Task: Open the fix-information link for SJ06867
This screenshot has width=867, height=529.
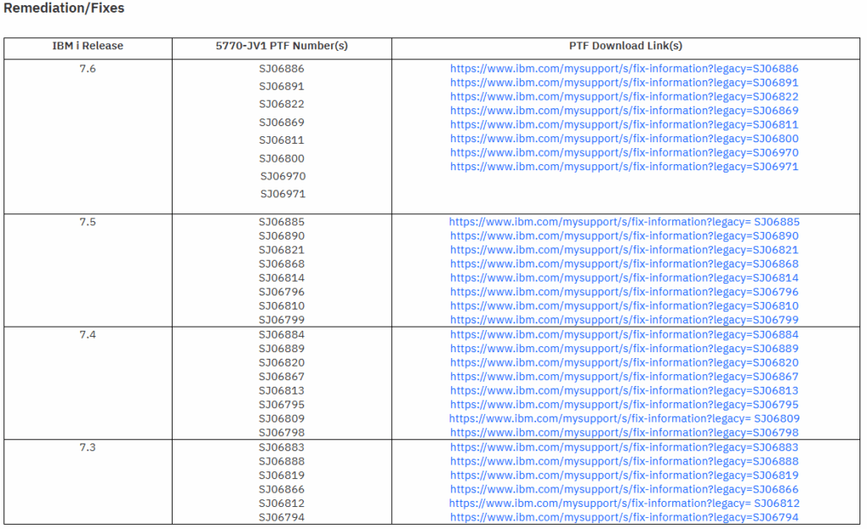Action: coord(624,377)
